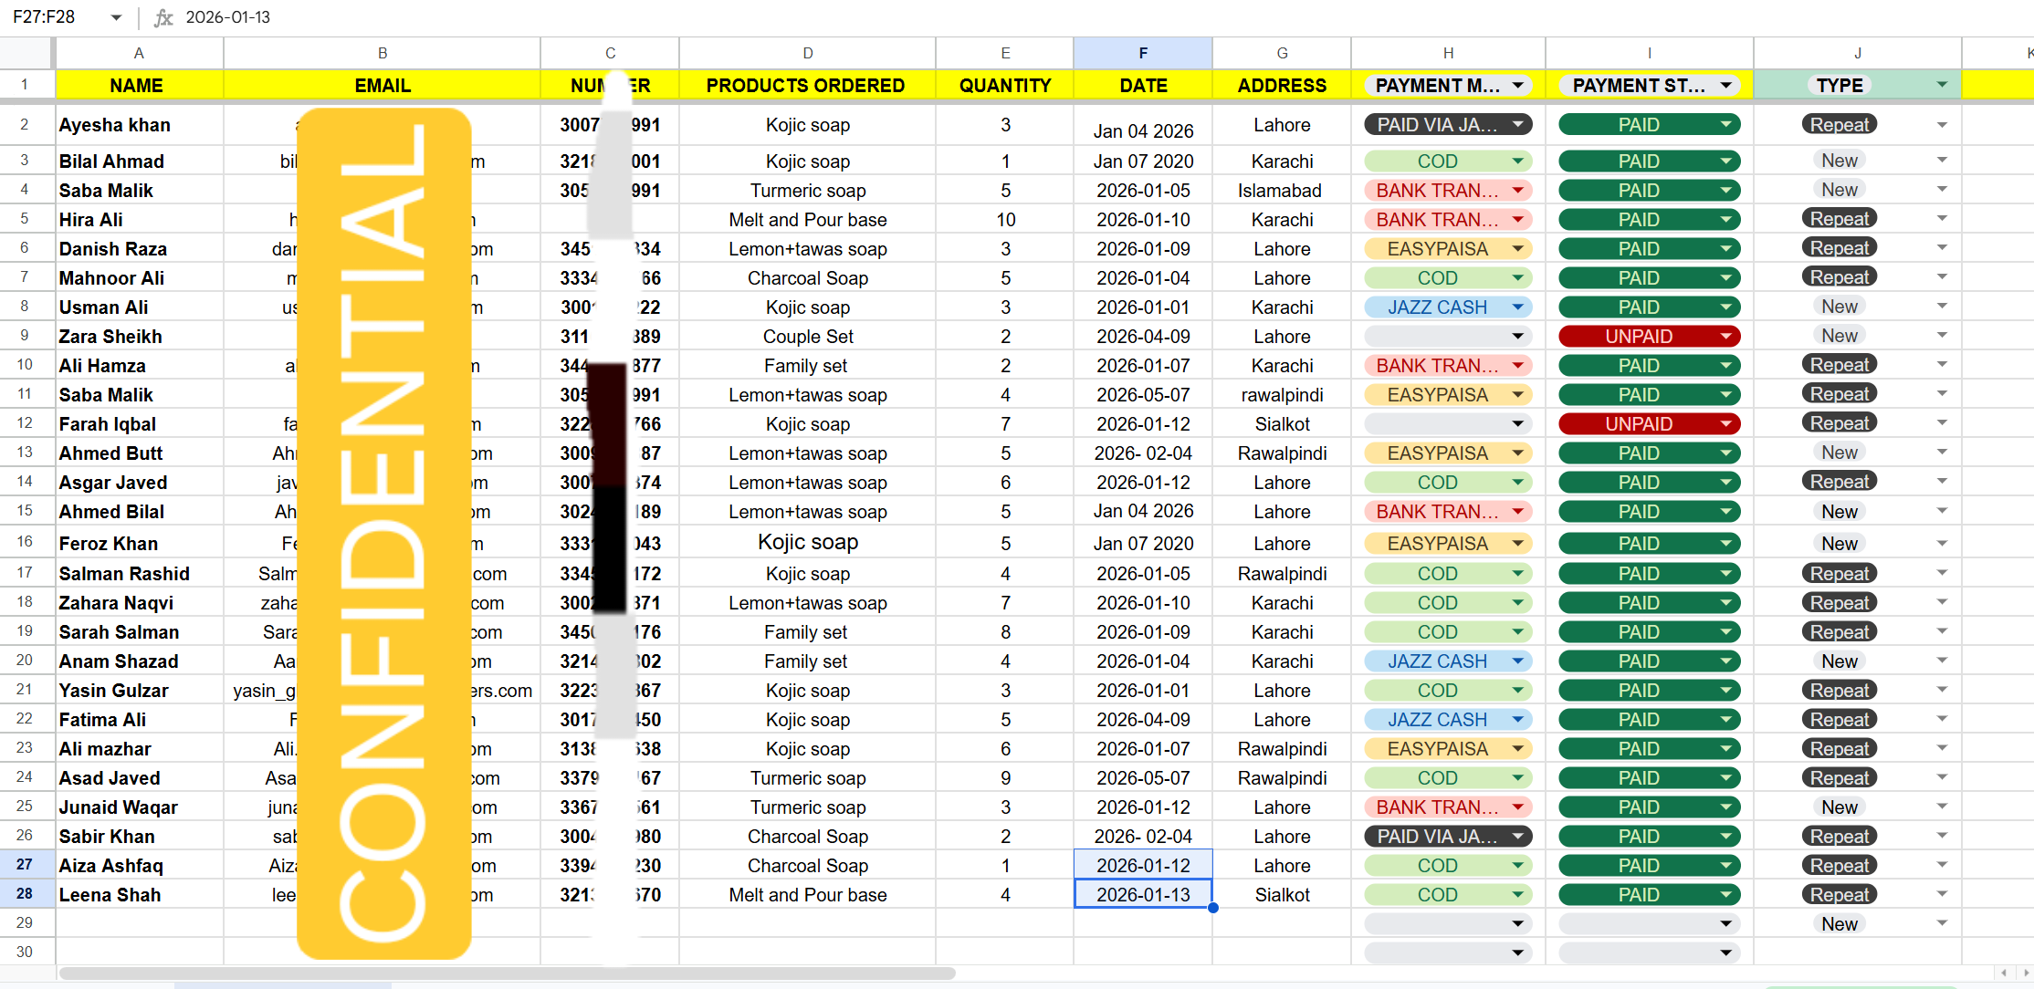The image size is (2034, 989).
Task: Select the Saba Malik cell in row 4
Action: [139, 191]
